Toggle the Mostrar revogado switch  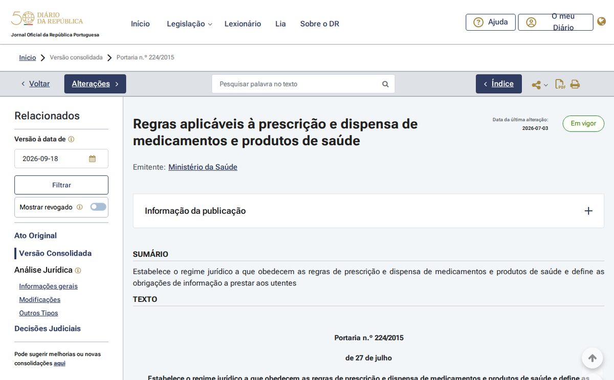[98, 207]
